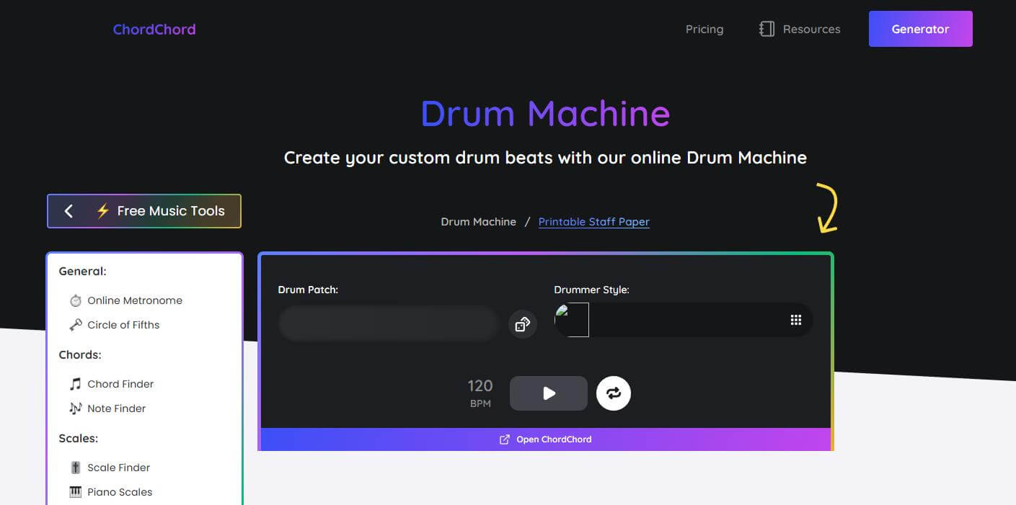This screenshot has width=1016, height=505.
Task: Click the piano keyboard icon beside Piano Scales
Action: coord(75,491)
